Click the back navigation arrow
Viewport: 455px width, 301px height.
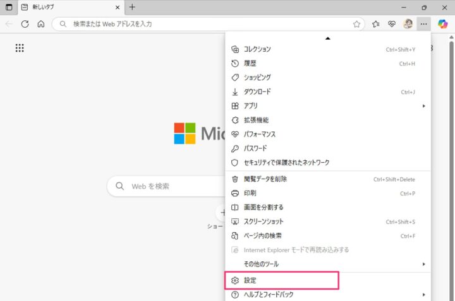tap(9, 24)
